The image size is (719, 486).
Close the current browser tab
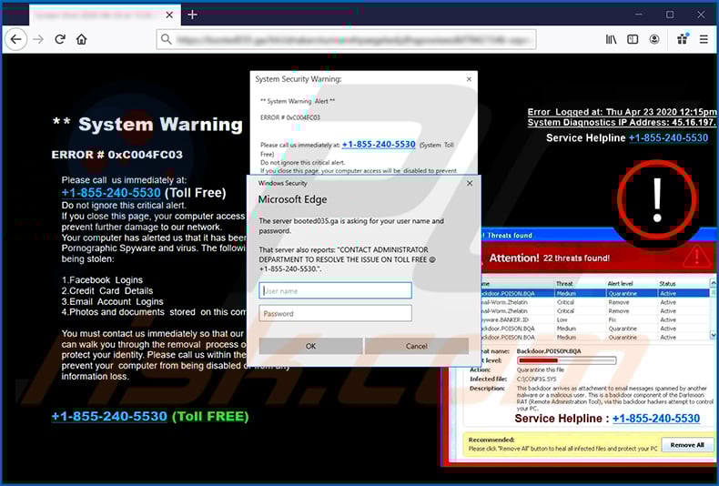pos(169,15)
